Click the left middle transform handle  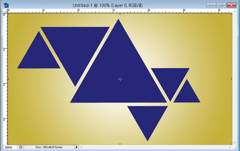click(x=8, y=79)
